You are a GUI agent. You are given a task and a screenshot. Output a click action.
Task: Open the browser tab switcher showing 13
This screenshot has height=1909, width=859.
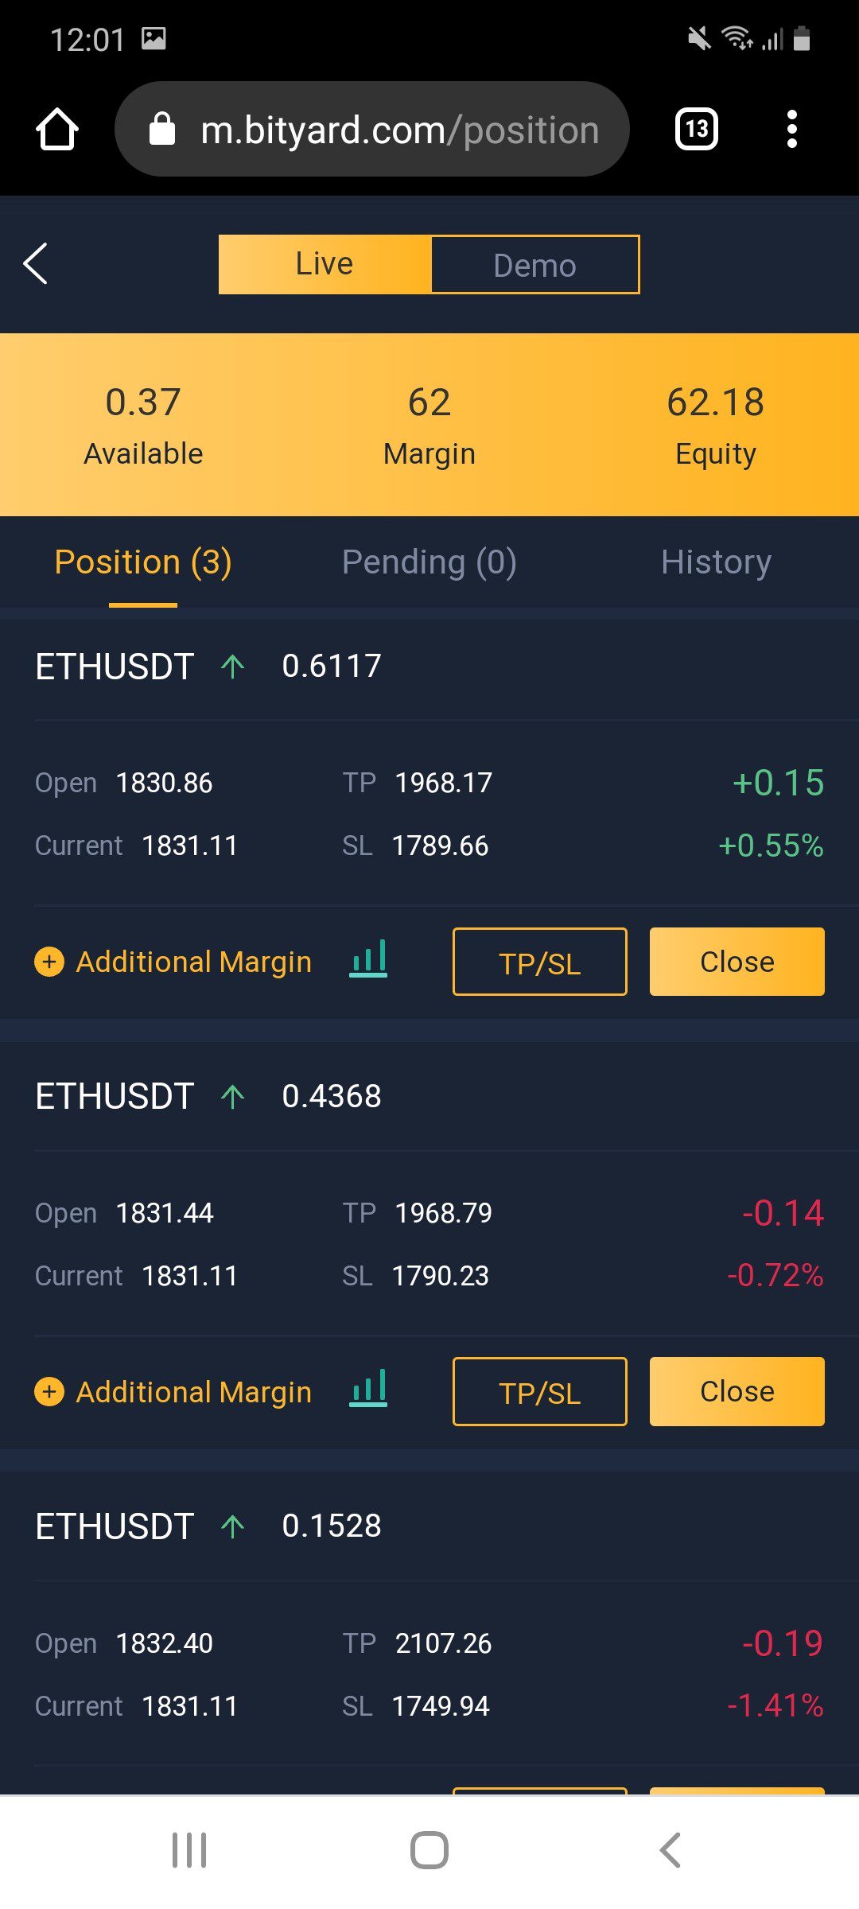696,129
